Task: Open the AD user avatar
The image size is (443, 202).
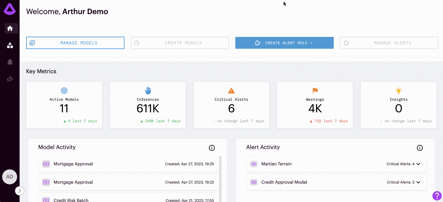Action: (x=10, y=177)
